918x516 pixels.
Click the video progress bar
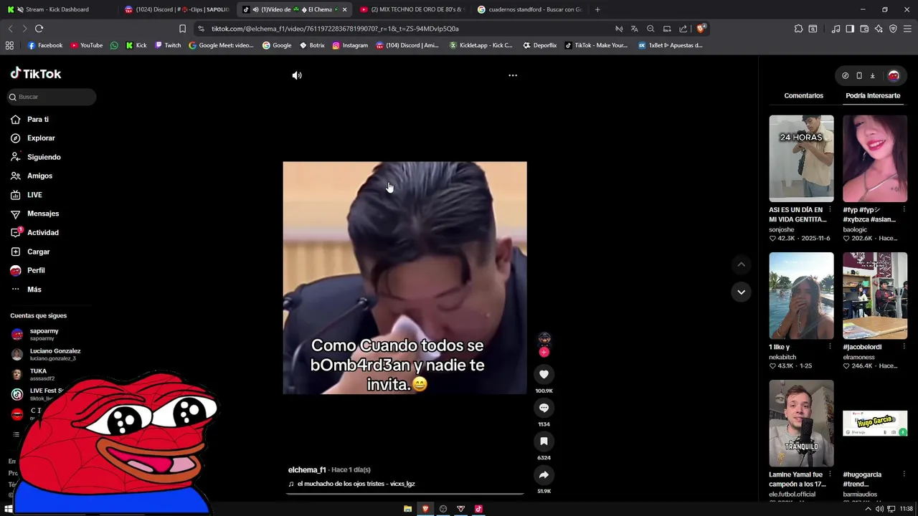404,493
